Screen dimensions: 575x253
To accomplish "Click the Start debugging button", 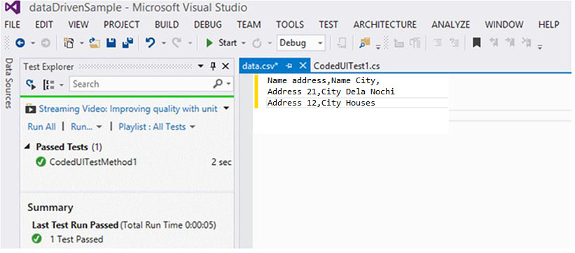I will (221, 43).
